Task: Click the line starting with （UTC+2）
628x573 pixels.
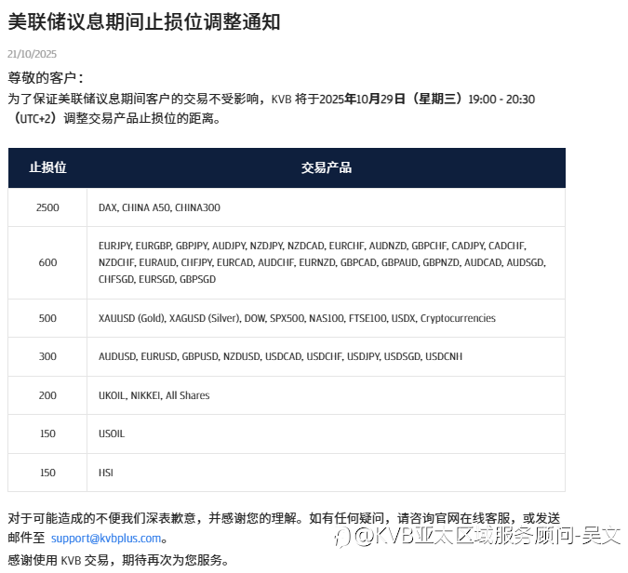Action: pos(114,118)
